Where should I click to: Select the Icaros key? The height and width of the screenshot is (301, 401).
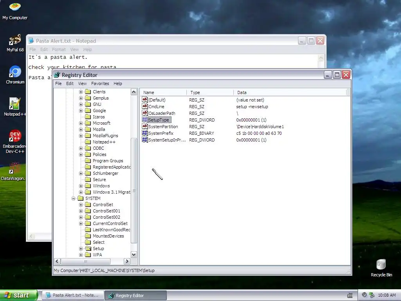tap(99, 117)
